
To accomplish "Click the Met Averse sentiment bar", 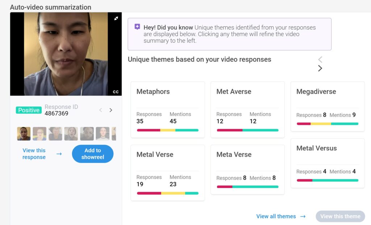I will click(248, 130).
